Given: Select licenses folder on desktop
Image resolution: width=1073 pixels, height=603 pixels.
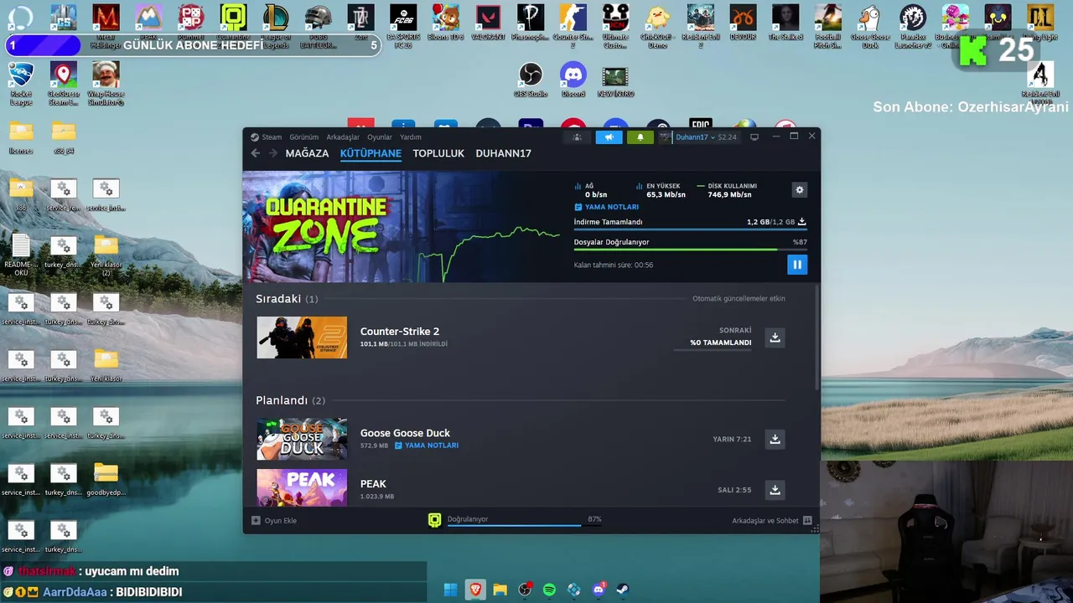Looking at the screenshot, I should click(21, 138).
